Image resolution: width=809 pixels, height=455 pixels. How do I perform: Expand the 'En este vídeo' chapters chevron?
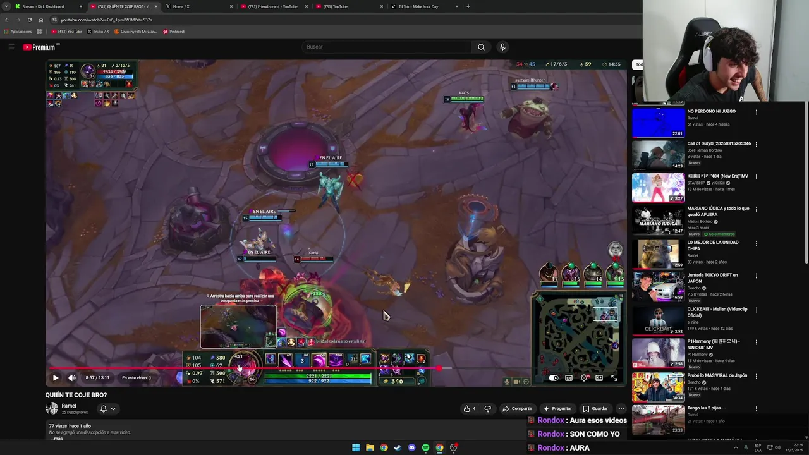click(150, 378)
